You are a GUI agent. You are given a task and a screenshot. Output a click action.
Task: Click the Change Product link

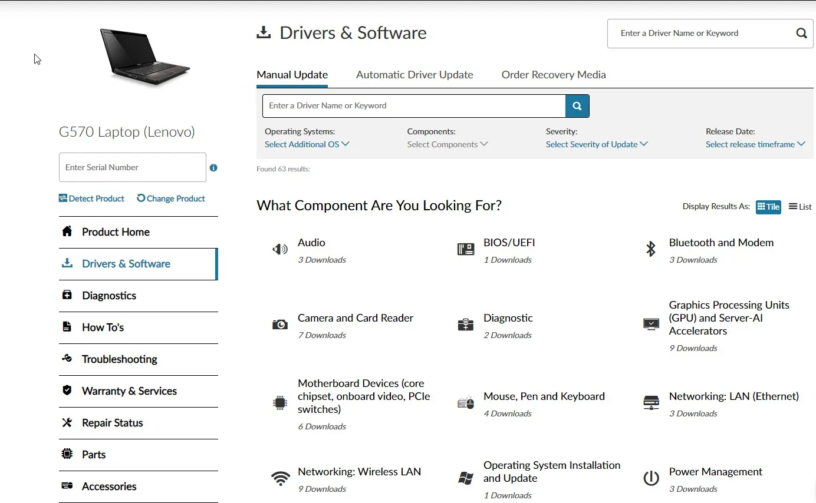171,198
